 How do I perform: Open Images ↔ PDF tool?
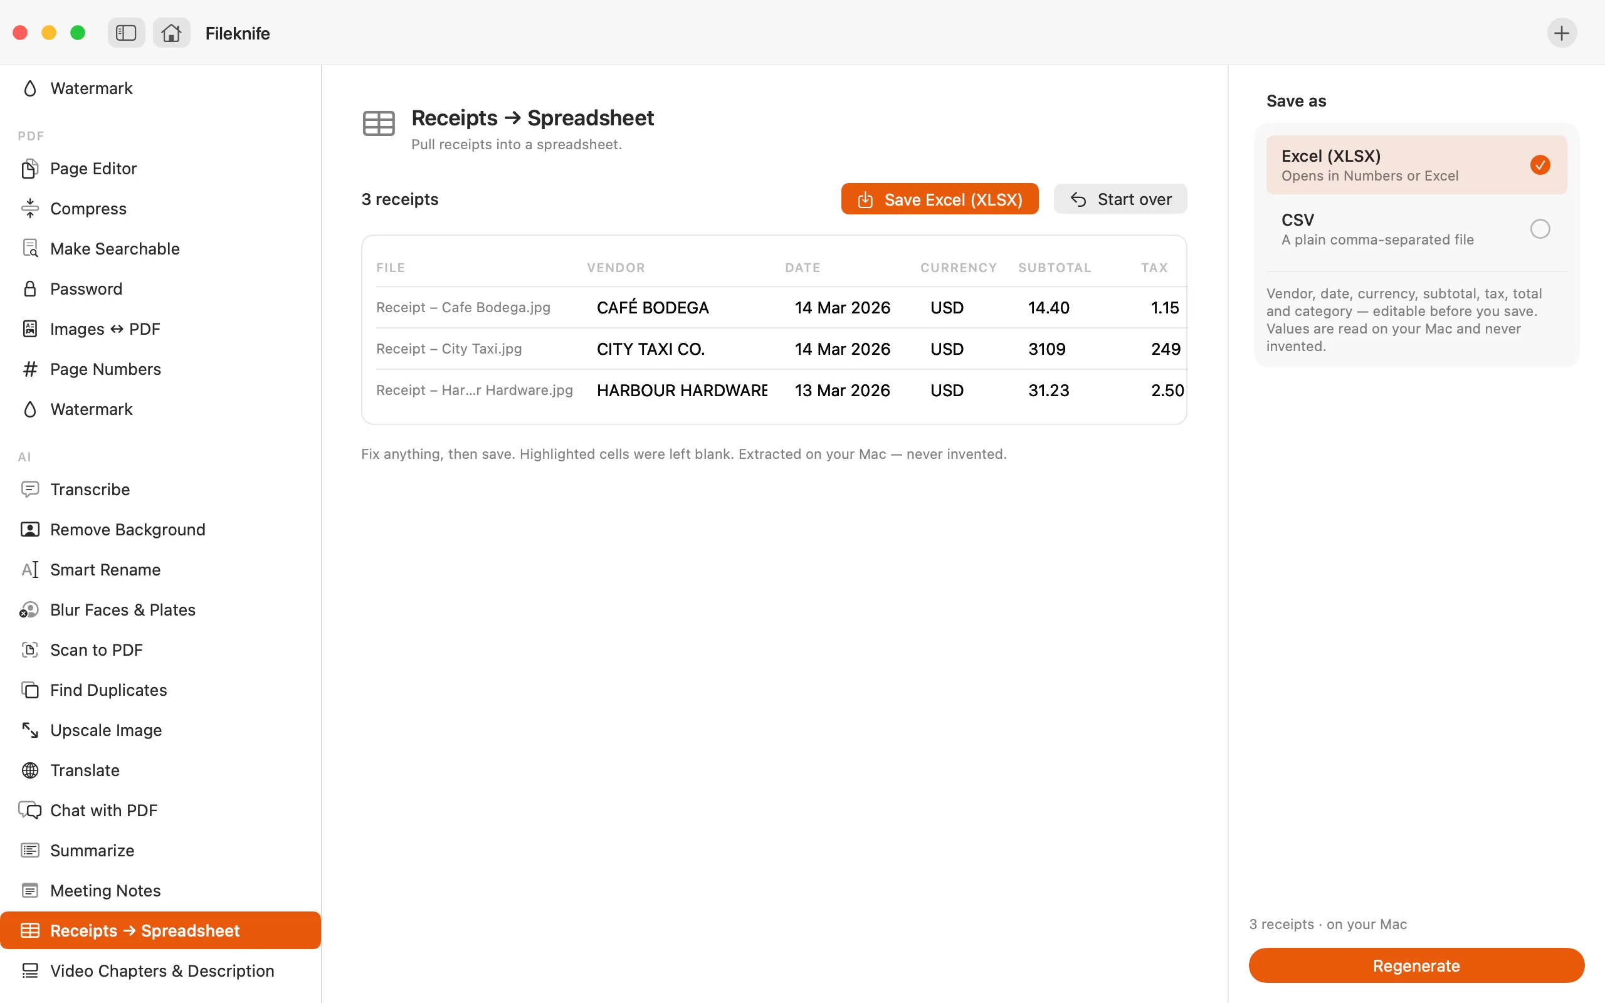click(x=160, y=329)
